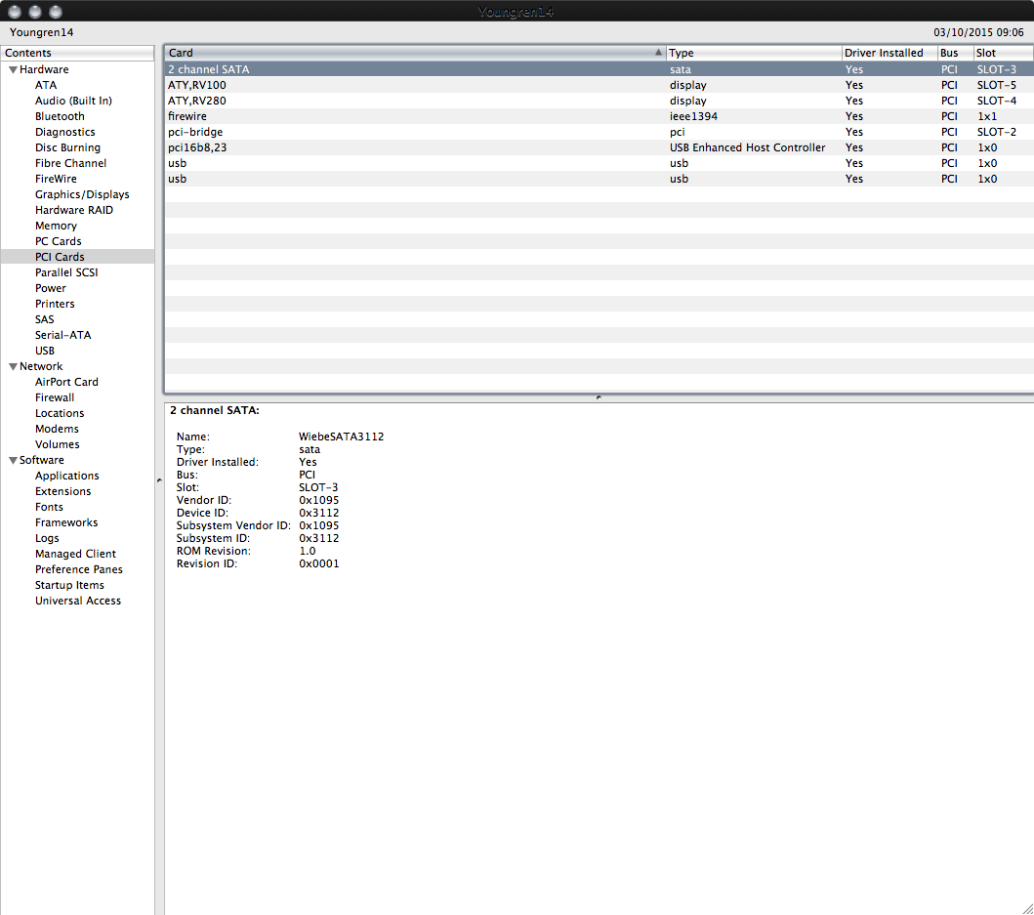Click the window resize corner grip
The height and width of the screenshot is (915, 1034).
(1027, 908)
